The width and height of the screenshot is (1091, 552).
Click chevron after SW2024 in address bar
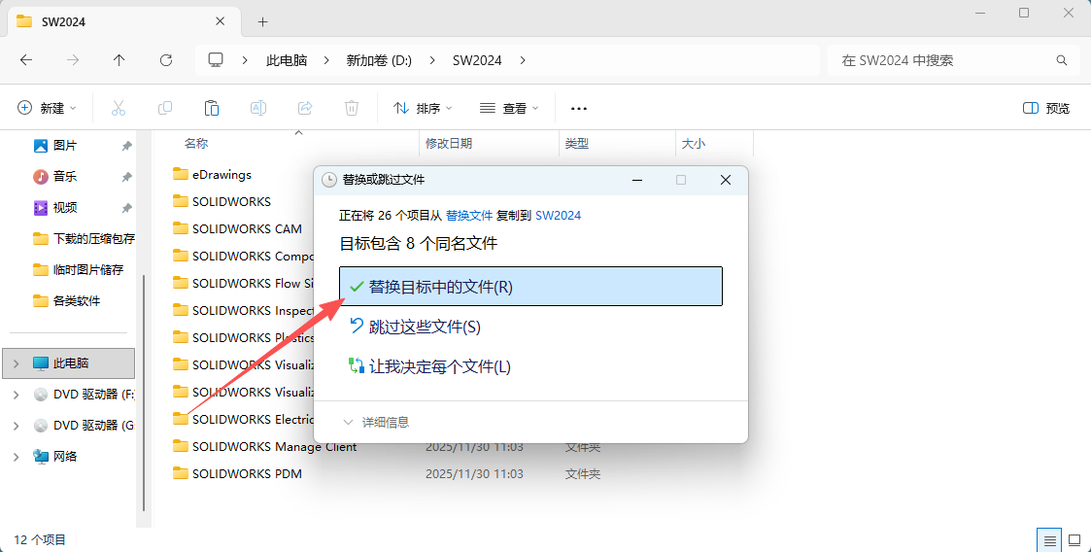[523, 60]
